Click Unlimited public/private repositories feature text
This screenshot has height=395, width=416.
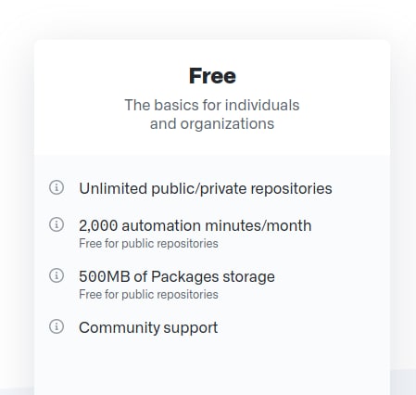pos(206,189)
